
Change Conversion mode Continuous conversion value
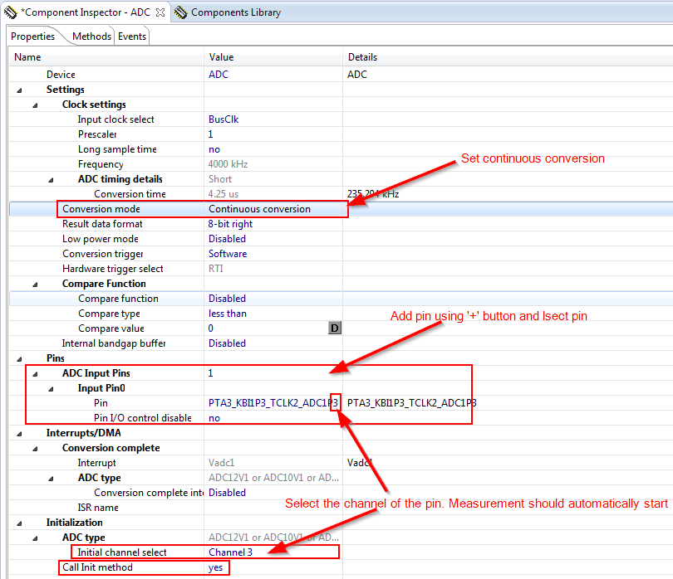(259, 209)
